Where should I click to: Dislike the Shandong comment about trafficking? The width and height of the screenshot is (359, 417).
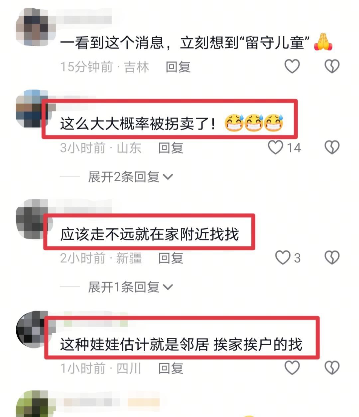332,147
